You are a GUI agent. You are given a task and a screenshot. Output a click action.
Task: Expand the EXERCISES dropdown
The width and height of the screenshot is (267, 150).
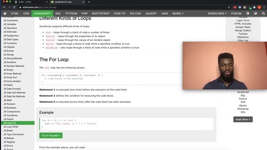tap(217, 13)
